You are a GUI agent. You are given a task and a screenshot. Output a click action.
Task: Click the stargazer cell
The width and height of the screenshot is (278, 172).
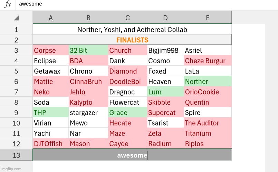click(x=88, y=112)
